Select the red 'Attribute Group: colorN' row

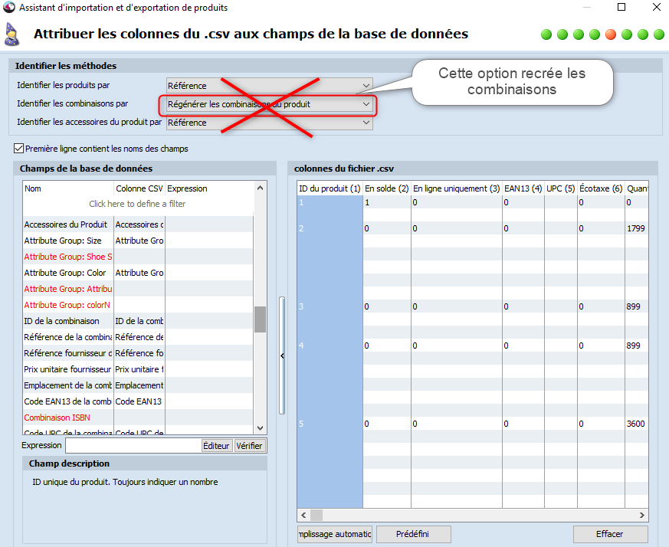pos(138,305)
